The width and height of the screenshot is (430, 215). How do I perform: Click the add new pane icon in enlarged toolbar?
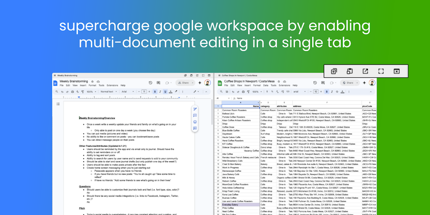[x=334, y=71]
